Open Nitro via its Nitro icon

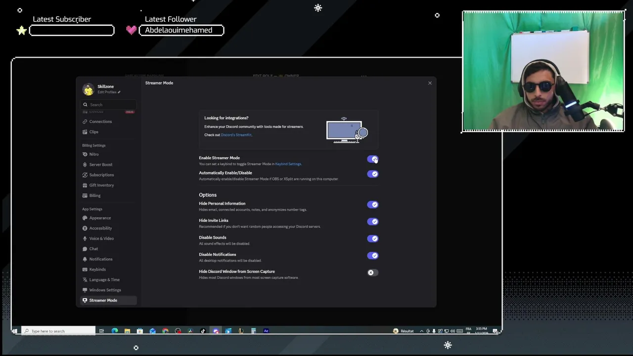point(85,154)
